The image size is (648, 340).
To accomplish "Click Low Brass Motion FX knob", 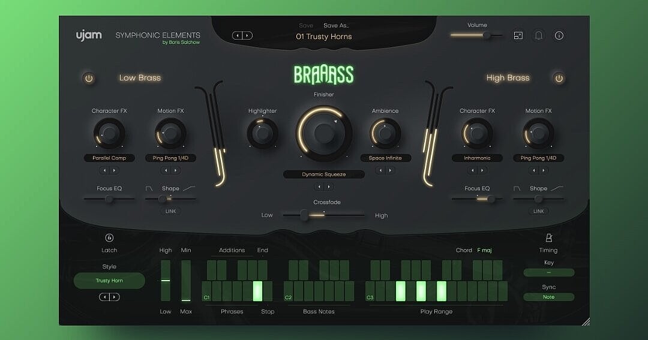I will click(170, 134).
